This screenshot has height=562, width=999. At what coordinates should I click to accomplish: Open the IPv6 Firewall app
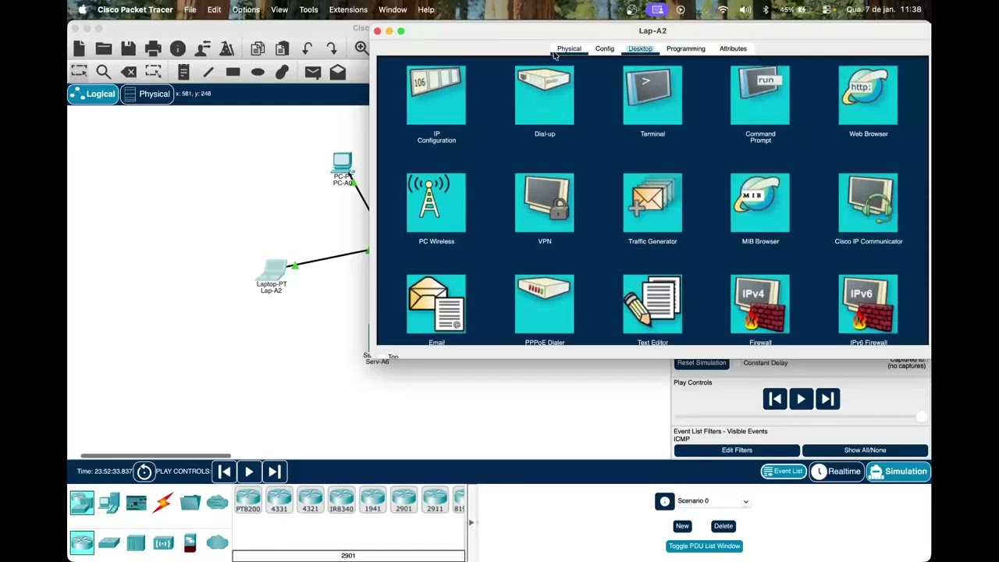(x=868, y=304)
